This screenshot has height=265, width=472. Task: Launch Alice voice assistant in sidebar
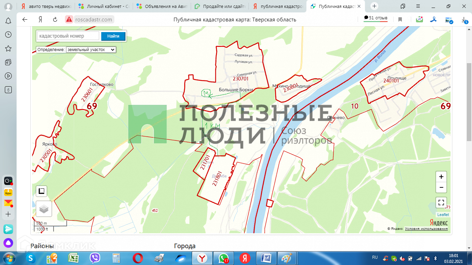[x=8, y=243]
